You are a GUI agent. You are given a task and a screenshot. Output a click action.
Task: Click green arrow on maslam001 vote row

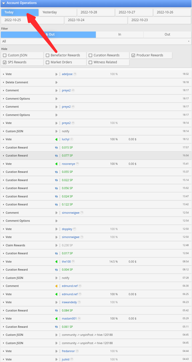point(56,318)
